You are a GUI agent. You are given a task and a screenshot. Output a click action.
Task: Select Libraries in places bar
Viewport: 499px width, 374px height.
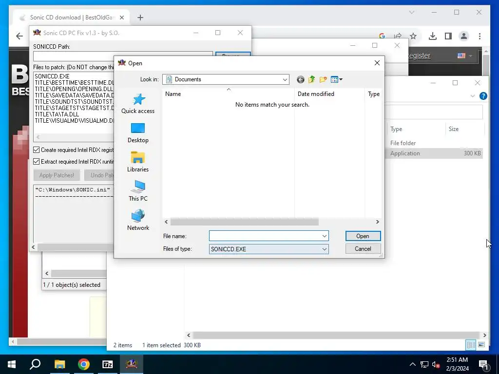138,162
